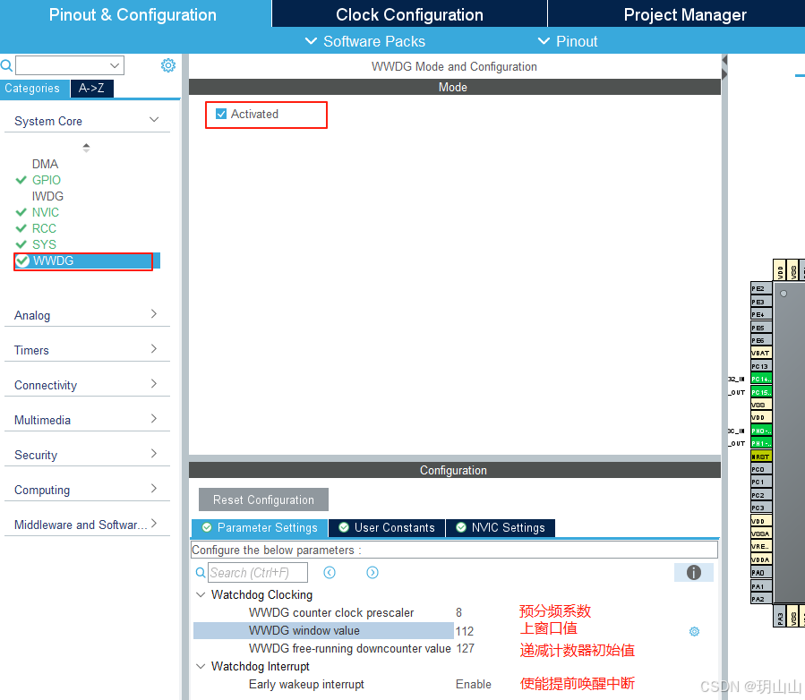Image resolution: width=805 pixels, height=700 pixels.
Task: Select the green PH0 pin
Action: pos(761,431)
